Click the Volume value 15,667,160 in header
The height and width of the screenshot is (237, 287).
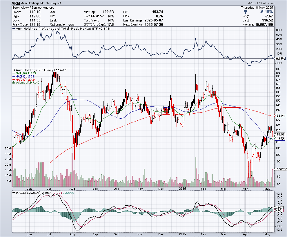264,25
